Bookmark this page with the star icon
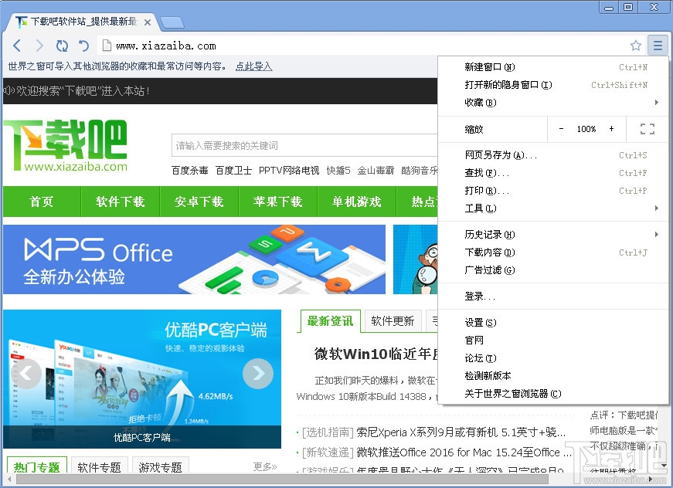Viewport: 673px width, 488px height. tap(636, 46)
